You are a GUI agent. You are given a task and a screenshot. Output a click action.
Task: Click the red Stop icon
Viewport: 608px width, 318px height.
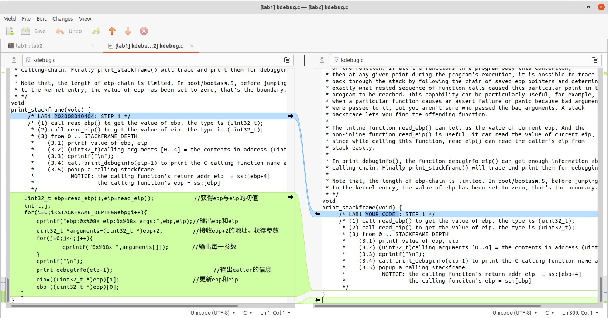click(x=144, y=31)
